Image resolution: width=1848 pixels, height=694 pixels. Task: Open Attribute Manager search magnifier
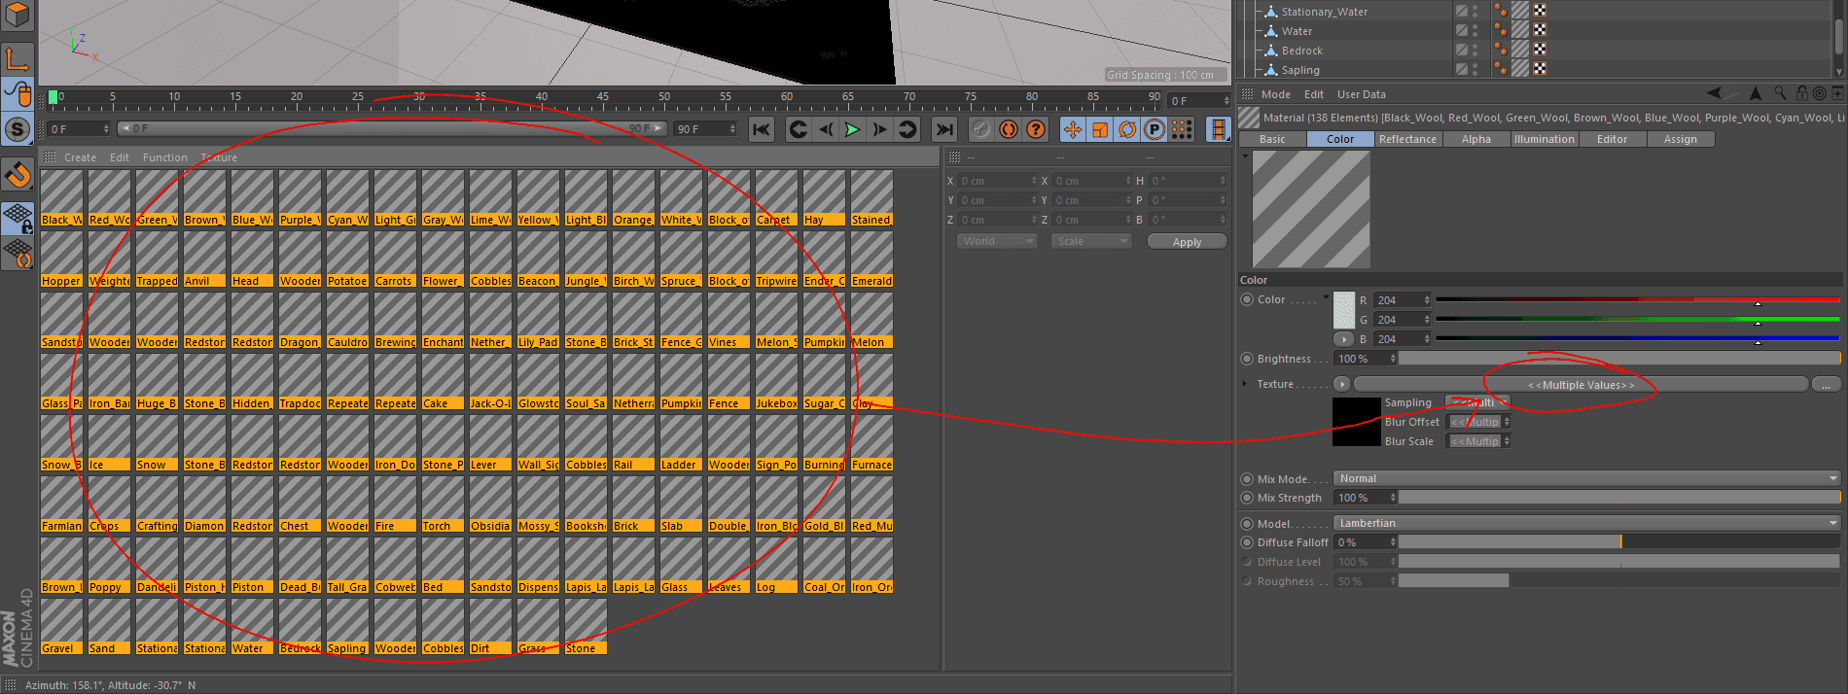click(1780, 93)
